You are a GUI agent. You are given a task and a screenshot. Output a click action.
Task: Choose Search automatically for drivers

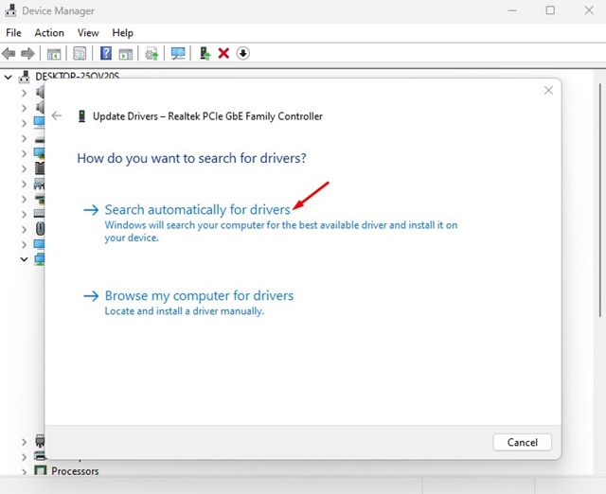(x=198, y=210)
